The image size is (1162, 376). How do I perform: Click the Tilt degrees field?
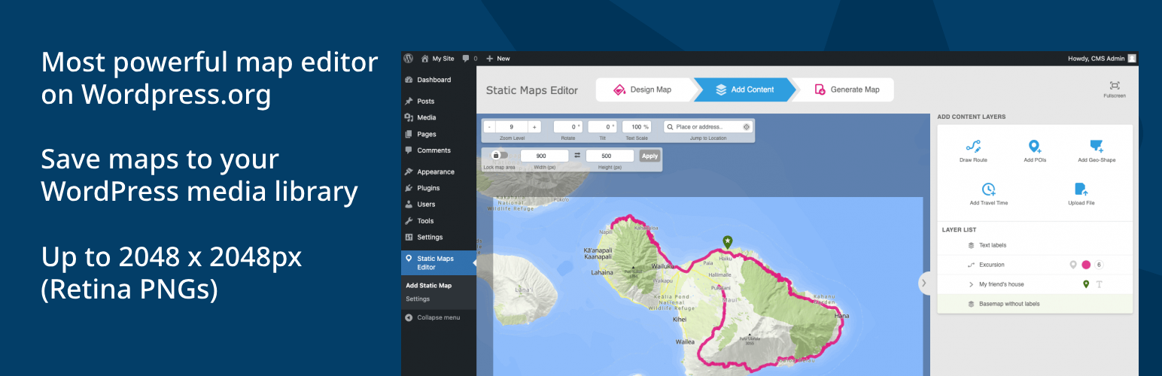tap(602, 127)
